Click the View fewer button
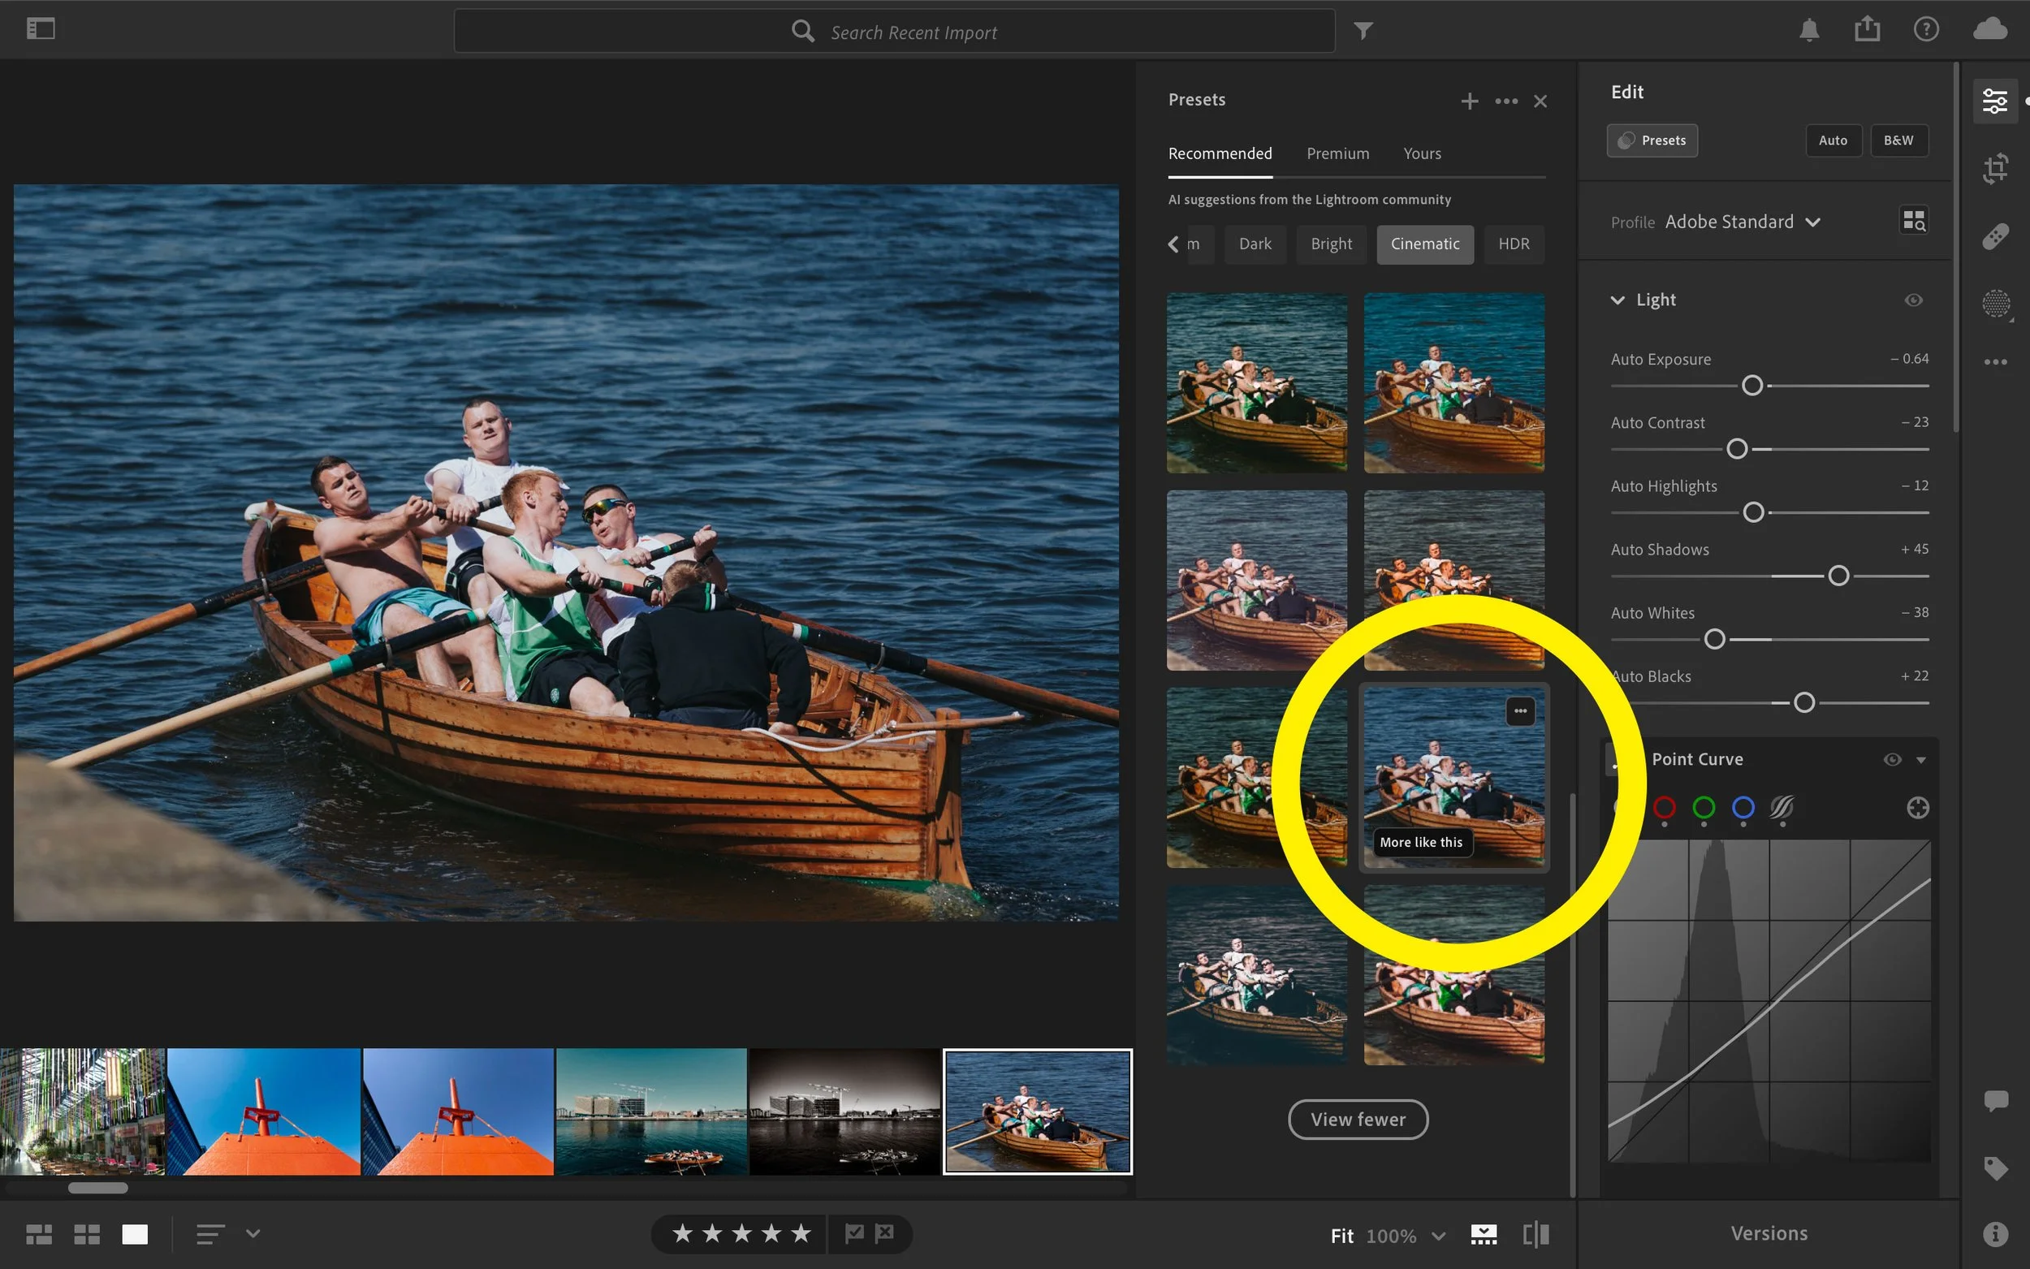 point(1357,1119)
